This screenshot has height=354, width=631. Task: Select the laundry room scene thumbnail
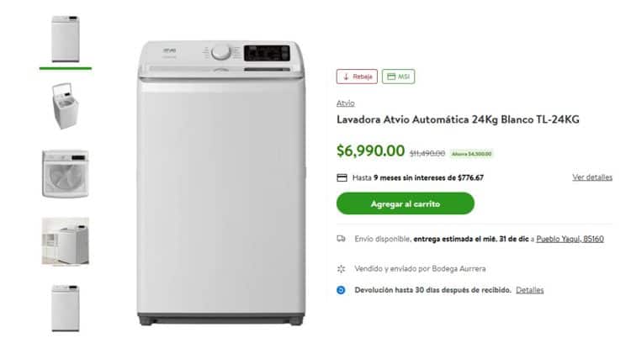[65, 241]
